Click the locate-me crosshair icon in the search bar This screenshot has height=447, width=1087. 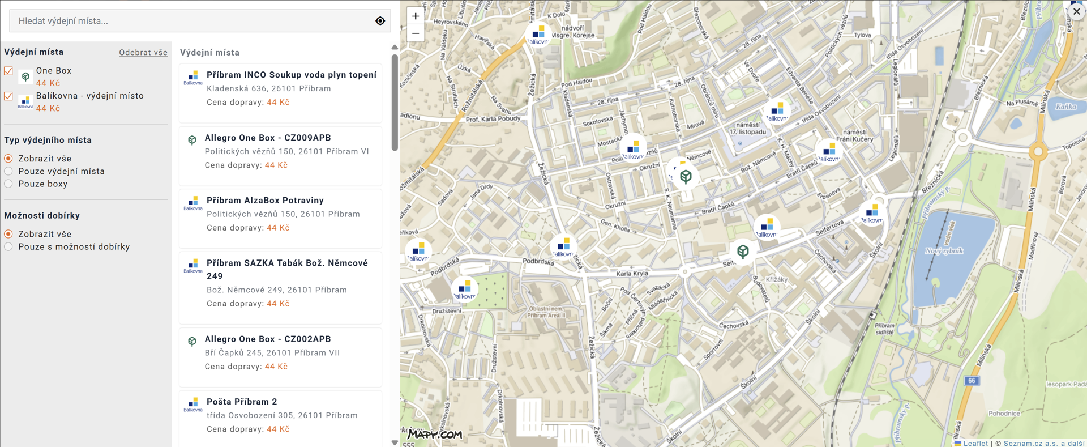click(380, 21)
